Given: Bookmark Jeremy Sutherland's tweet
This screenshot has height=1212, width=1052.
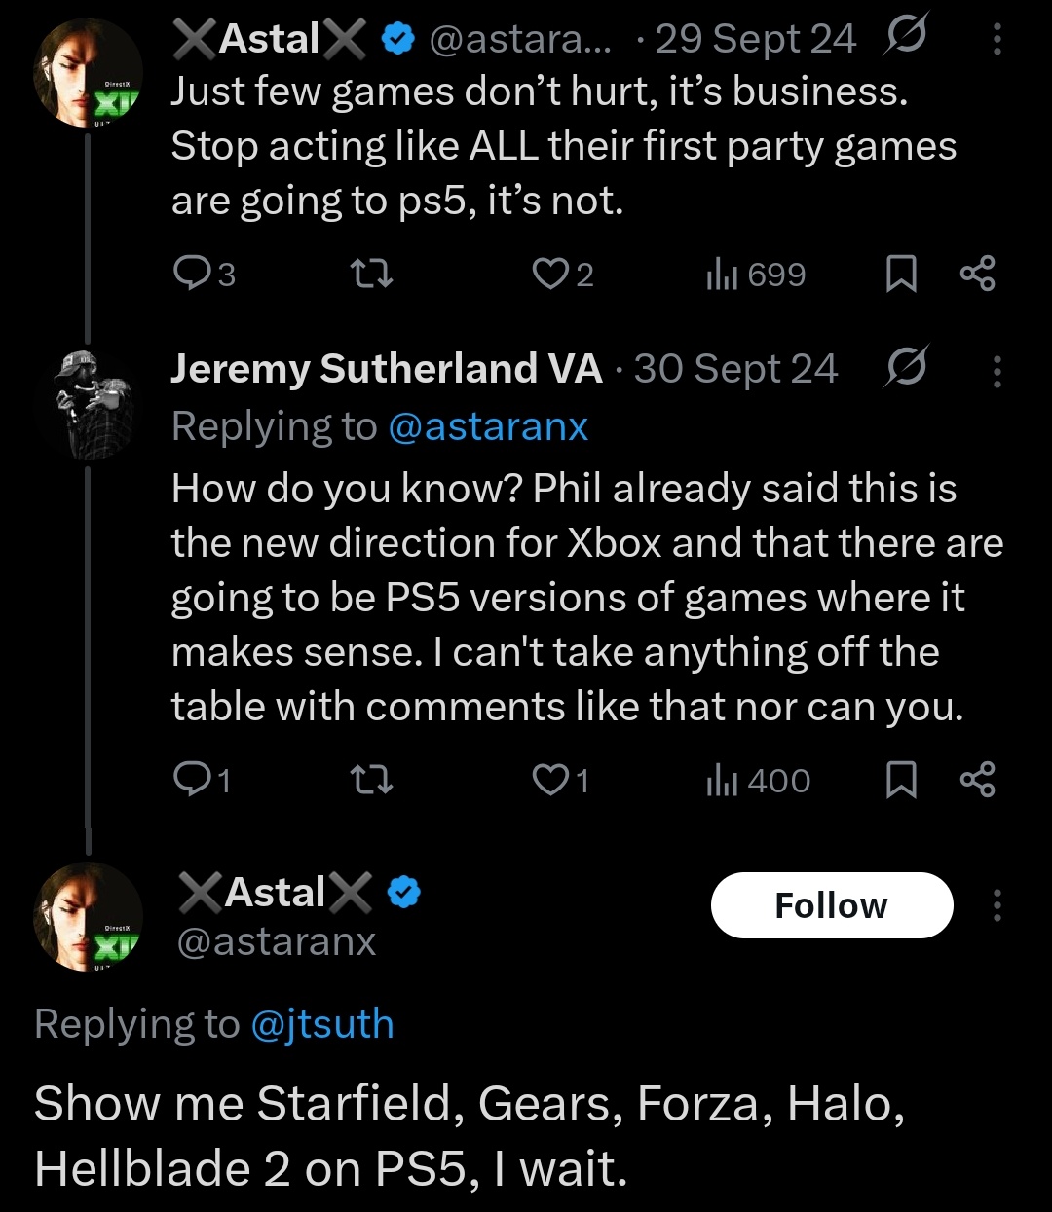Looking at the screenshot, I should (x=901, y=780).
